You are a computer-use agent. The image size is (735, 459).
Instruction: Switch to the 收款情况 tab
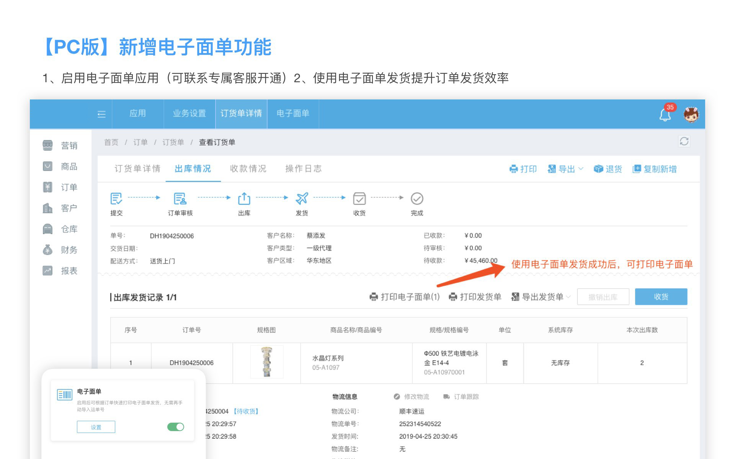[x=248, y=169]
